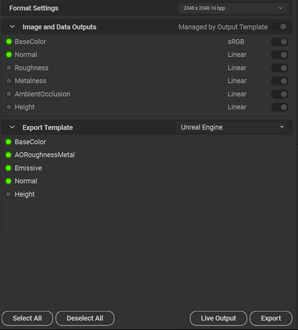This screenshot has width=298, height=330.
Task: Deselect the AORoughnessMetal export indicator
Action: (x=9, y=155)
